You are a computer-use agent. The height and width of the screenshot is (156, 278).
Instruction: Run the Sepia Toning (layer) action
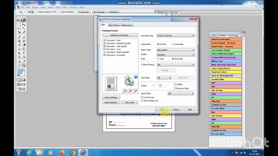click(x=226, y=68)
